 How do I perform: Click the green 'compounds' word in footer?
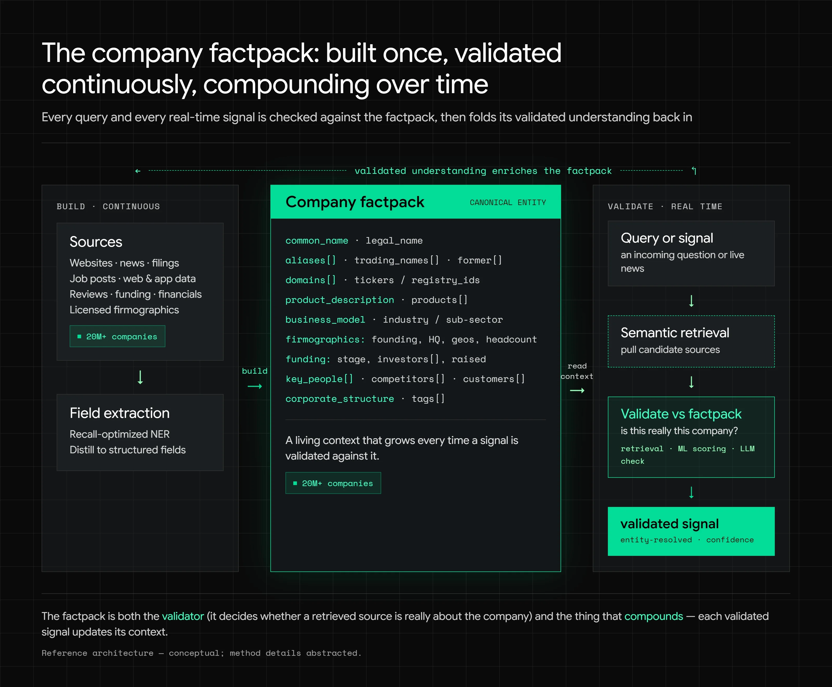click(654, 616)
